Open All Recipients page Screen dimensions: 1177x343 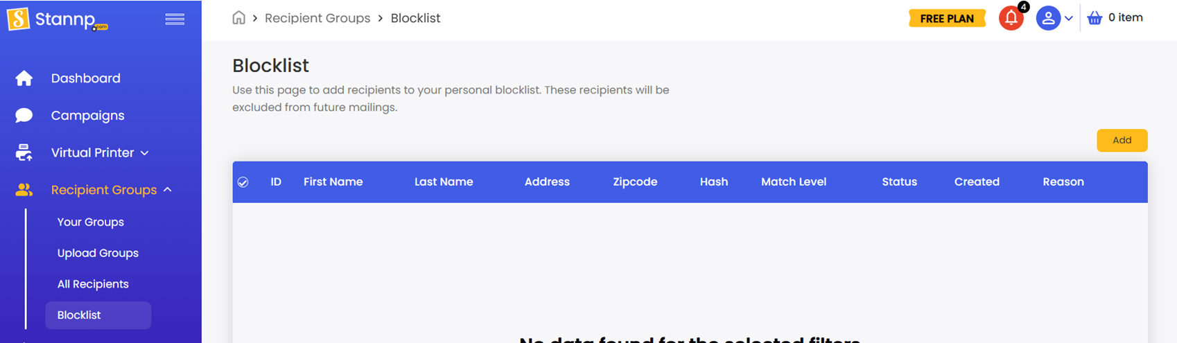[93, 284]
